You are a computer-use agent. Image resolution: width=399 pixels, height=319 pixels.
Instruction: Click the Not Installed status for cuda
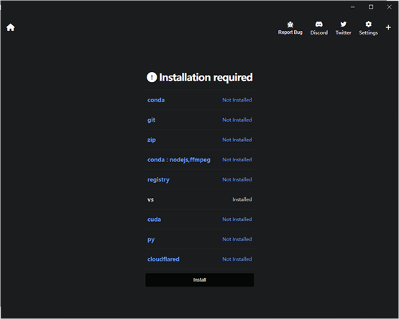[x=237, y=219]
